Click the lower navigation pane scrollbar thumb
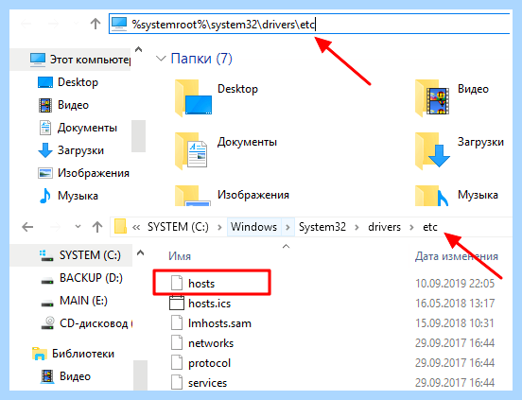 [x=141, y=375]
